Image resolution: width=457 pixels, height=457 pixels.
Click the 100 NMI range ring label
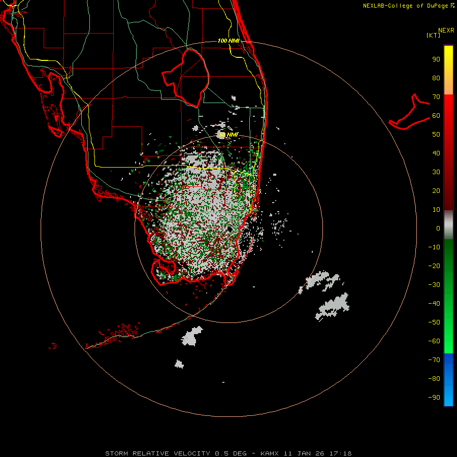pos(229,41)
